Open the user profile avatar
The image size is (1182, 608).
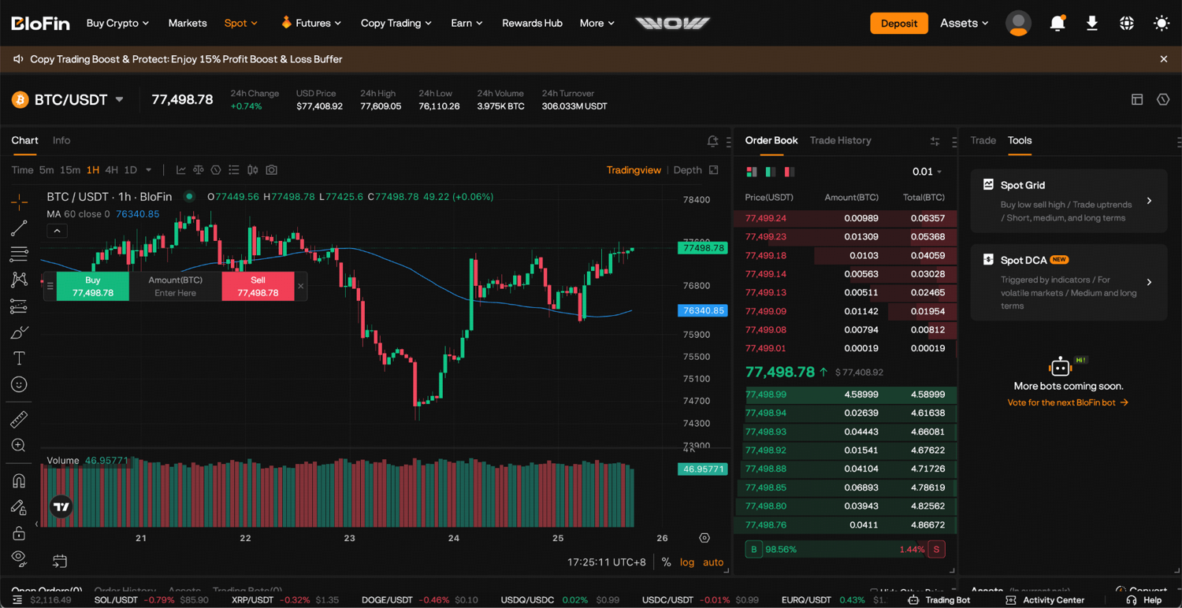[x=1018, y=24]
